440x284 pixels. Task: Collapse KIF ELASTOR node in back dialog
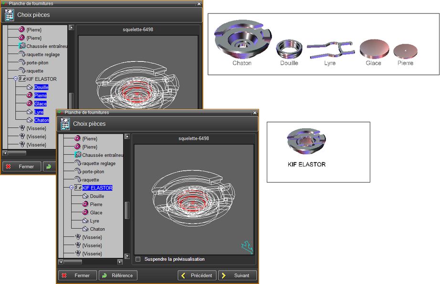tap(16, 79)
